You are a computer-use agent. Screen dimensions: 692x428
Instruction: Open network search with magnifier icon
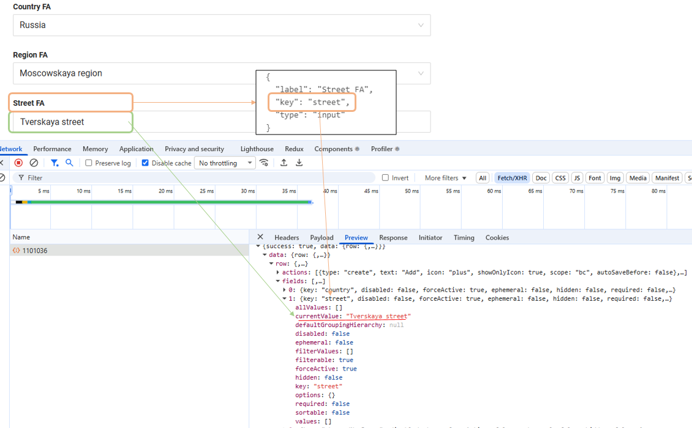[x=70, y=163]
